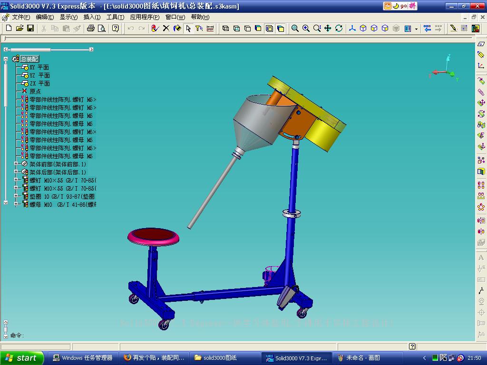The image size is (487, 365).
Task: Click the blue previous-arrow toolbar icon
Action: [428, 28]
